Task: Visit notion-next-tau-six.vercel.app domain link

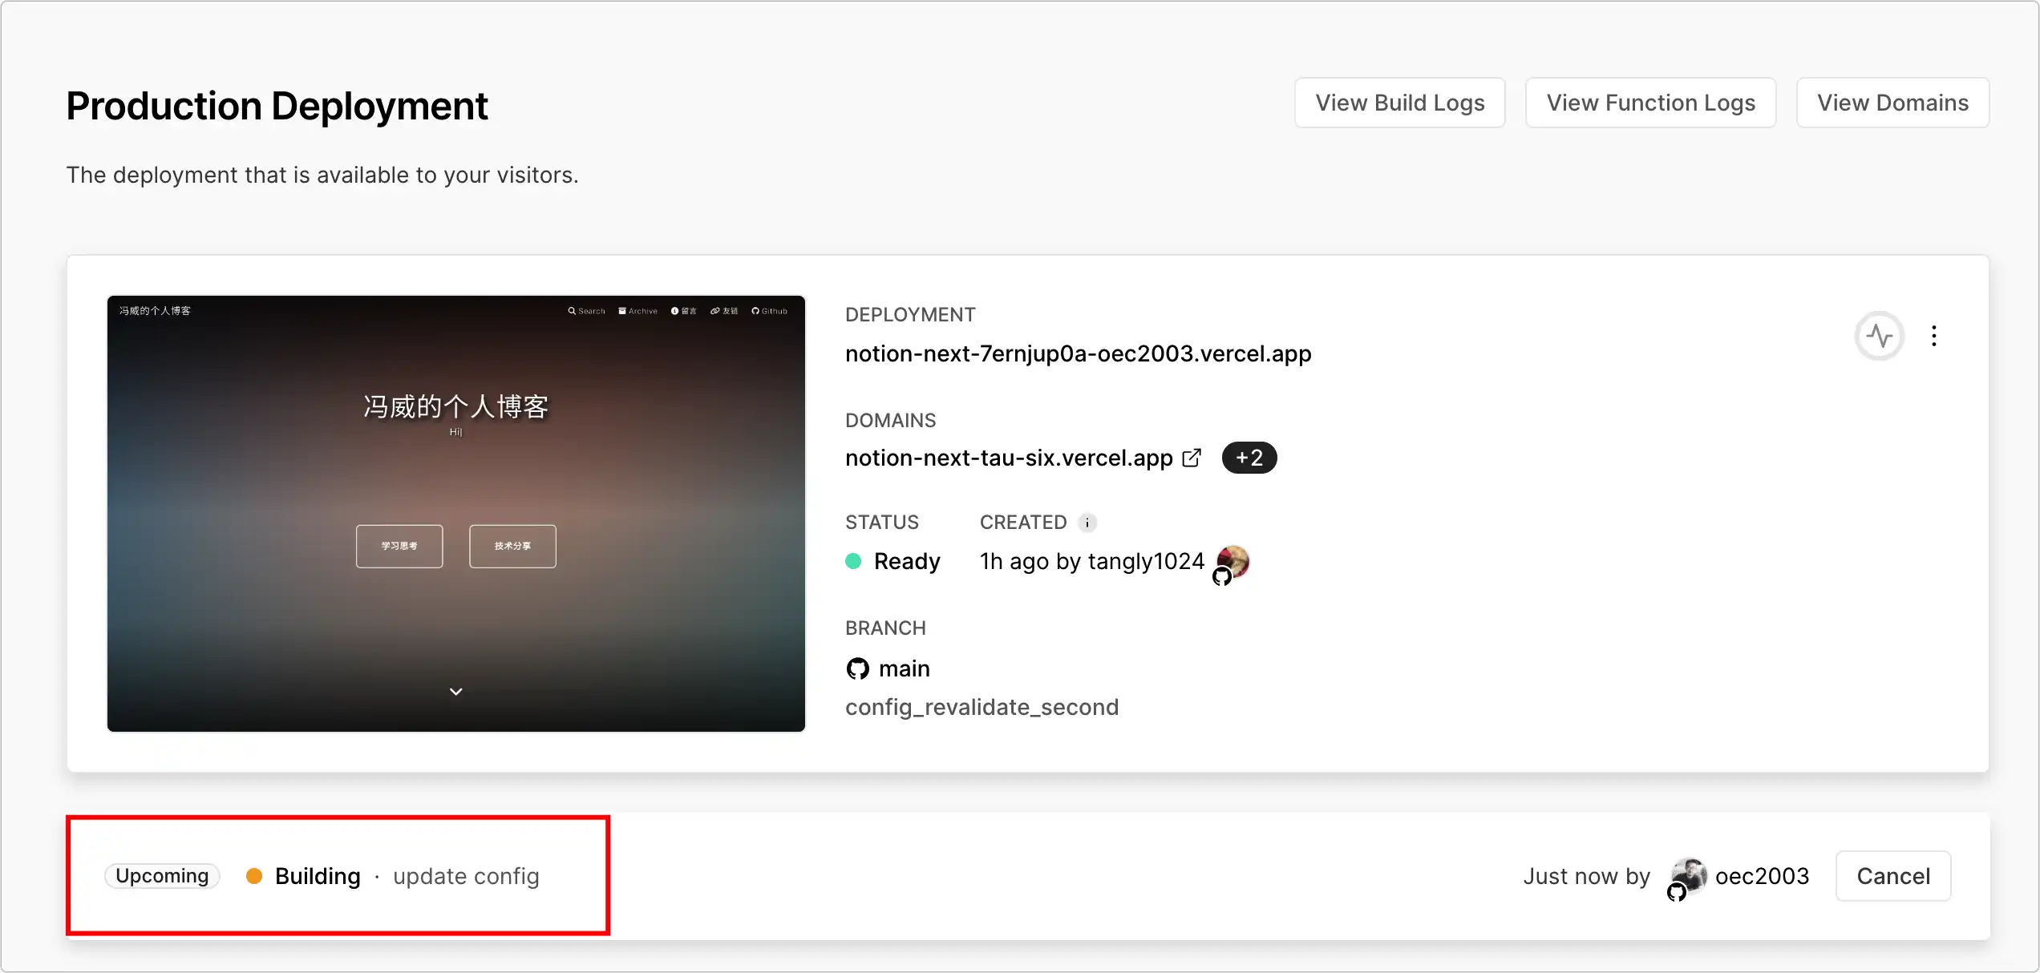Action: click(x=1009, y=458)
